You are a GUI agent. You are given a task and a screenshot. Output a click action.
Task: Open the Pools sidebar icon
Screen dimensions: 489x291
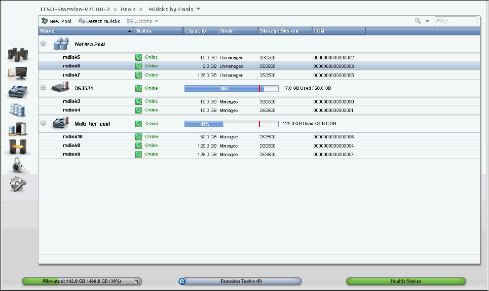click(18, 92)
